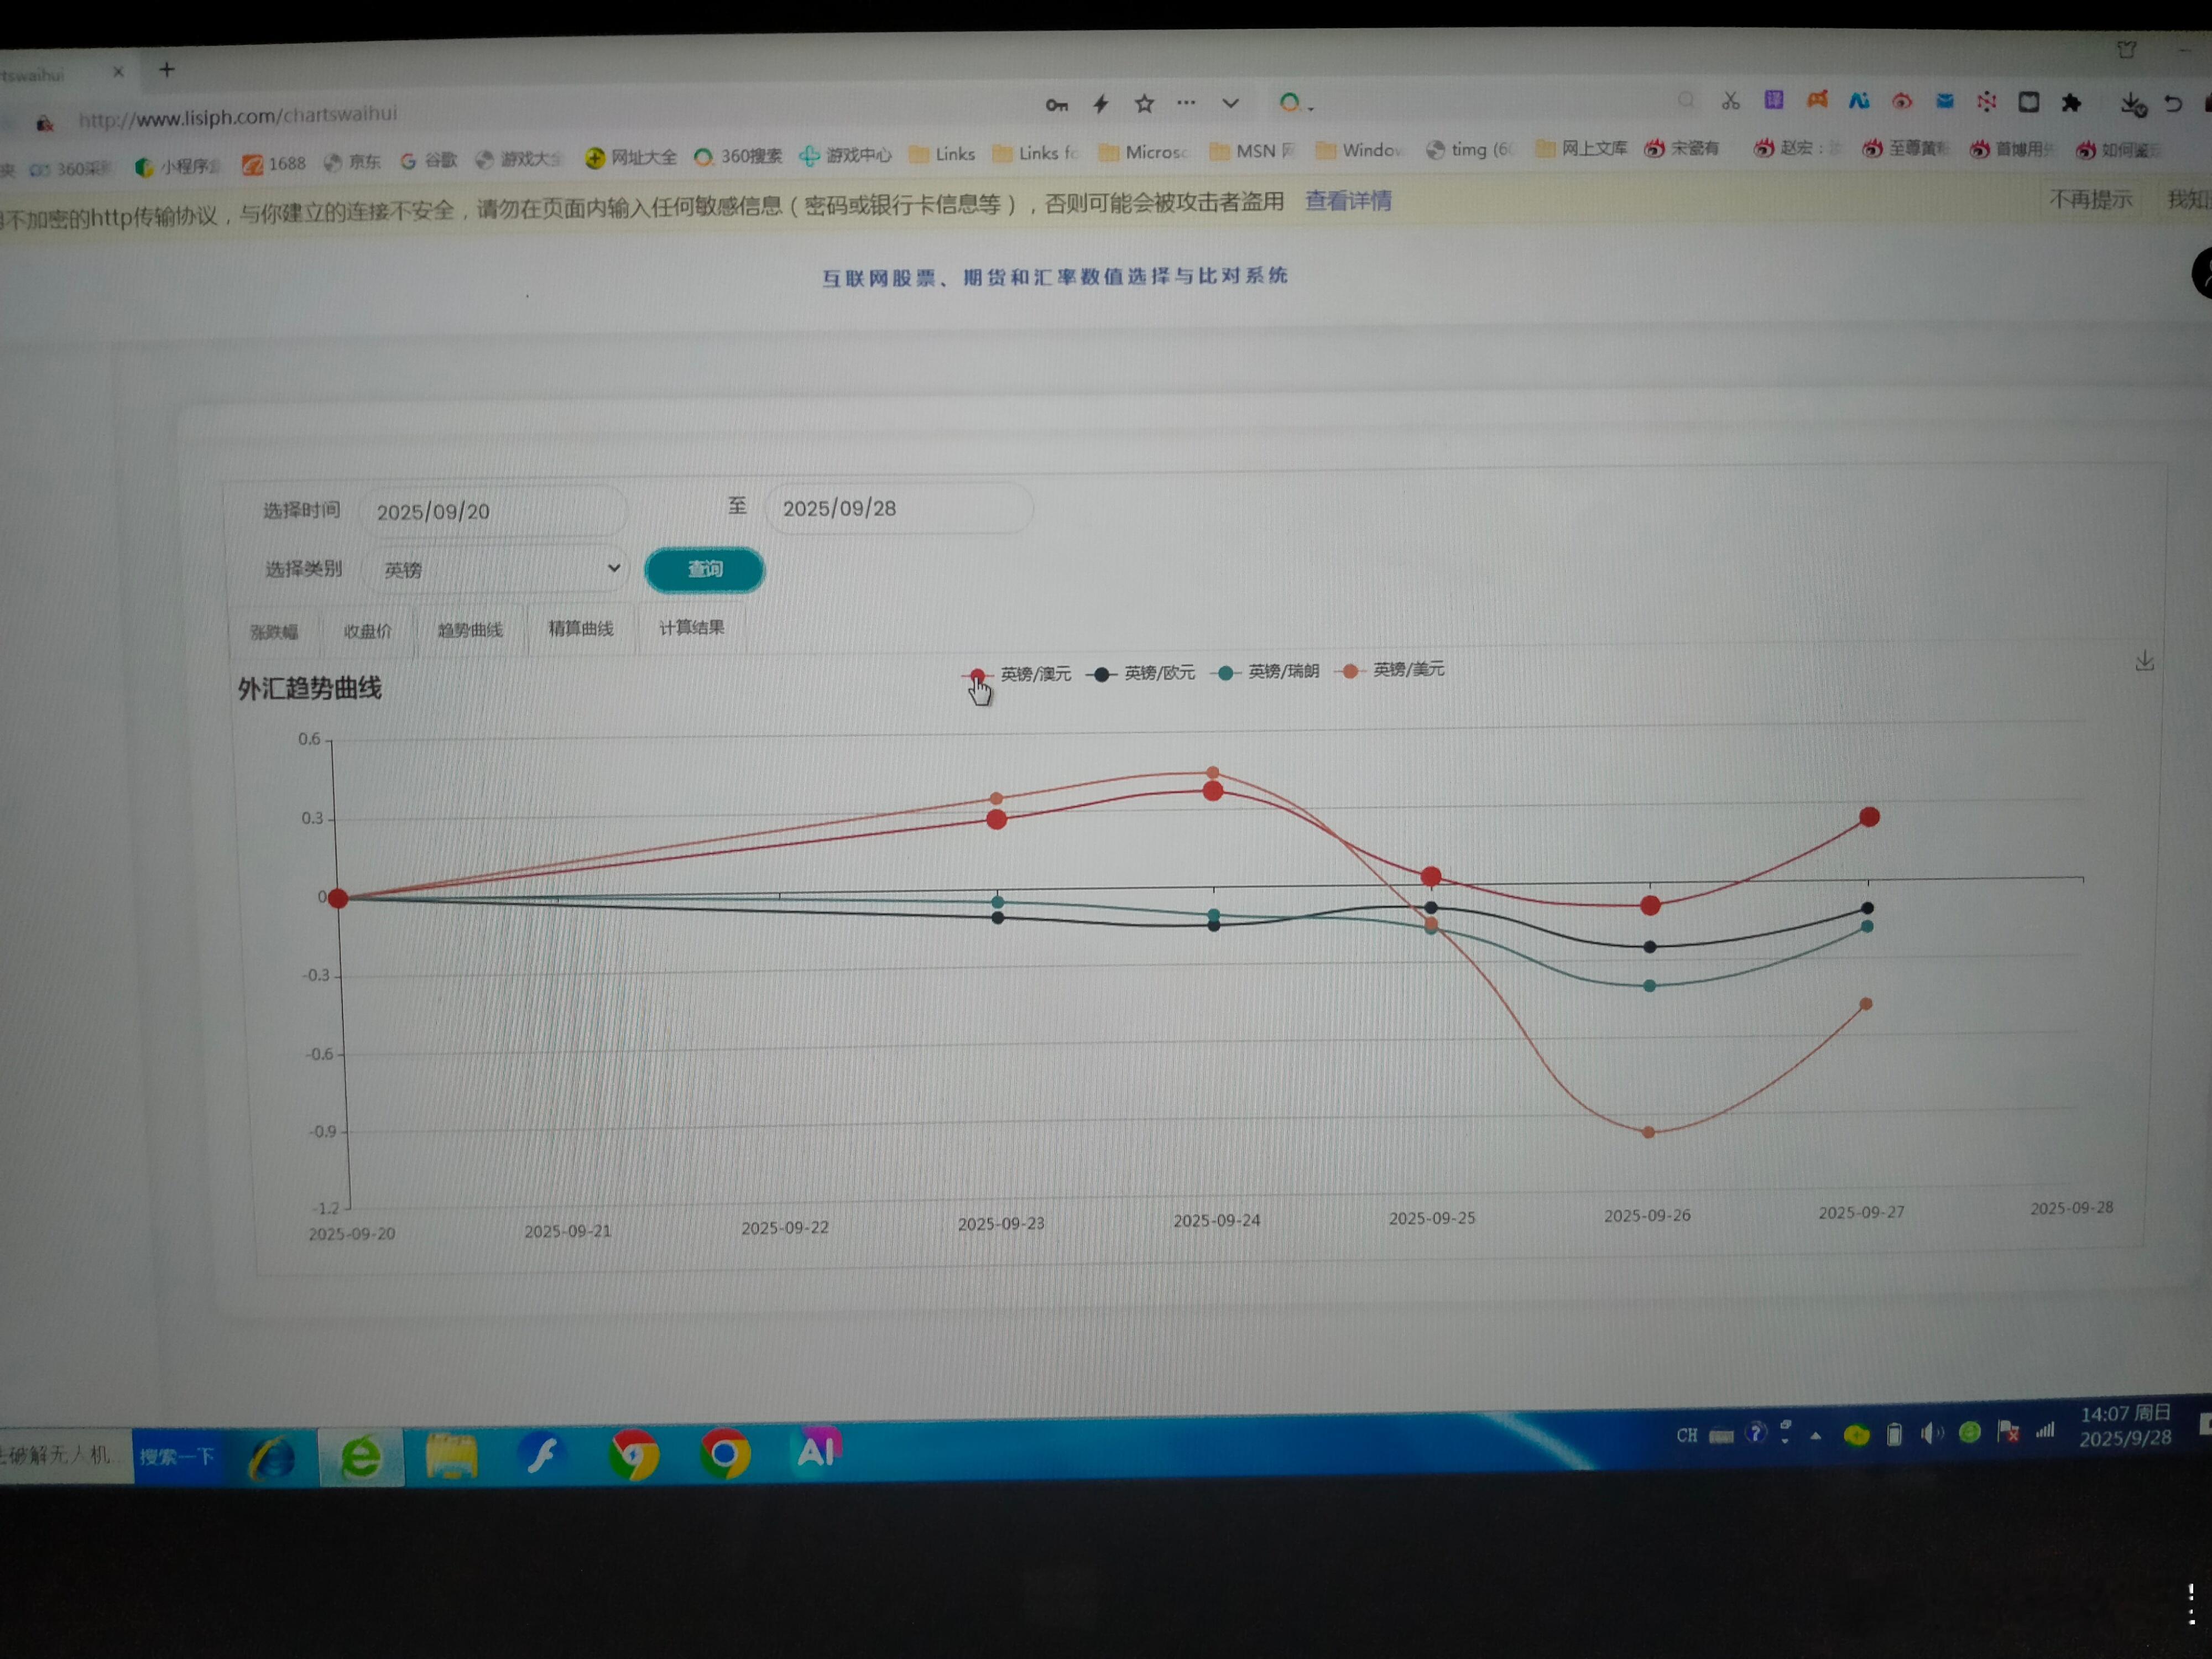Click the blue mail extension icon
Viewport: 2212px width, 1659px height.
tap(1945, 100)
